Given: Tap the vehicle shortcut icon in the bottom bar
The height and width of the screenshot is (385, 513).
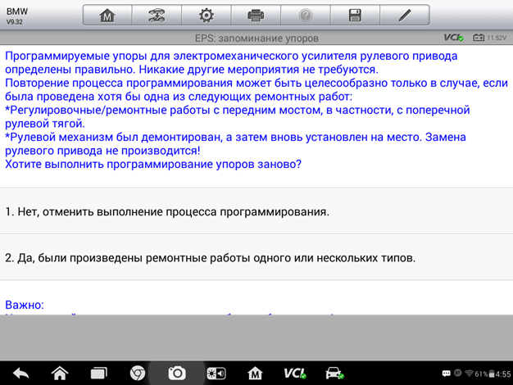Looking at the screenshot, I should click(x=334, y=373).
